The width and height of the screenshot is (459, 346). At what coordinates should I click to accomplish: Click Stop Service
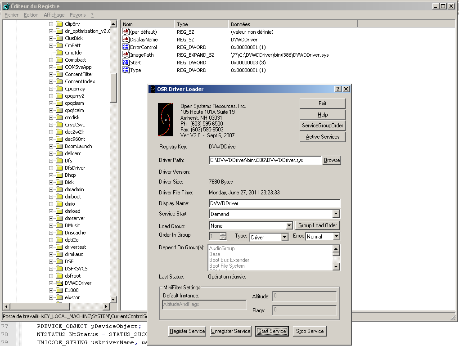[x=310, y=331]
